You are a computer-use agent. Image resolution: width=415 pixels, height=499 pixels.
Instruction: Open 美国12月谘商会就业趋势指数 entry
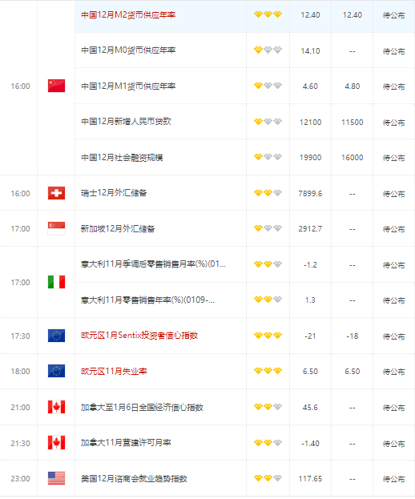[134, 478]
